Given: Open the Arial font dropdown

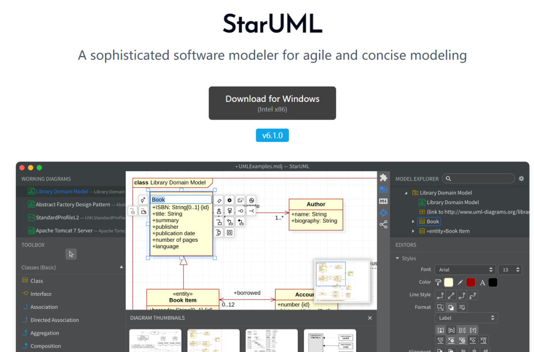Looking at the screenshot, I should tap(465, 269).
